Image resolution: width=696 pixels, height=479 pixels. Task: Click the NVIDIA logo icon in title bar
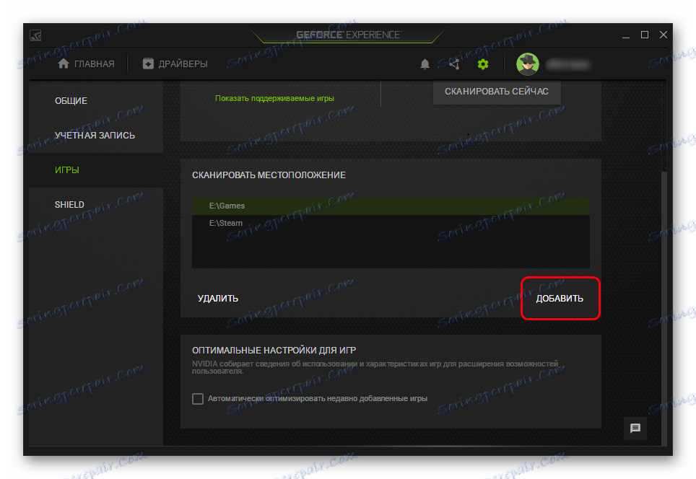click(x=35, y=35)
